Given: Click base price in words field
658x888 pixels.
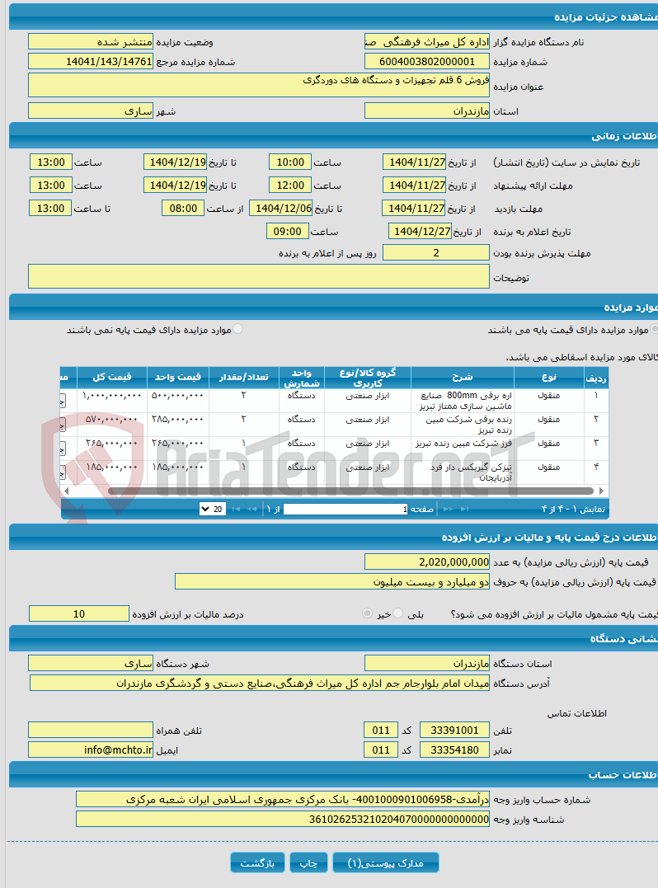Looking at the screenshot, I should (332, 581).
